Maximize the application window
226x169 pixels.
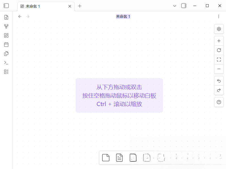pos(207,6)
